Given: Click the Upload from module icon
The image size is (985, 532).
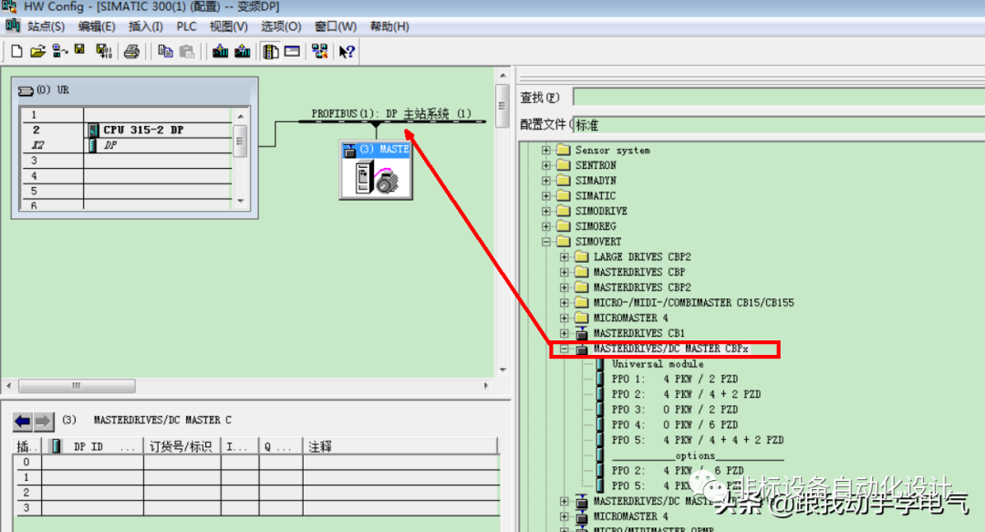Looking at the screenshot, I should pos(244,51).
